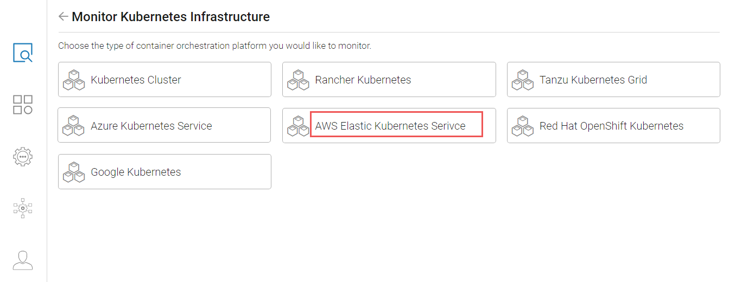The width and height of the screenshot is (729, 282).
Task: Open the dashboards grid sidebar icon
Action: [x=23, y=105]
